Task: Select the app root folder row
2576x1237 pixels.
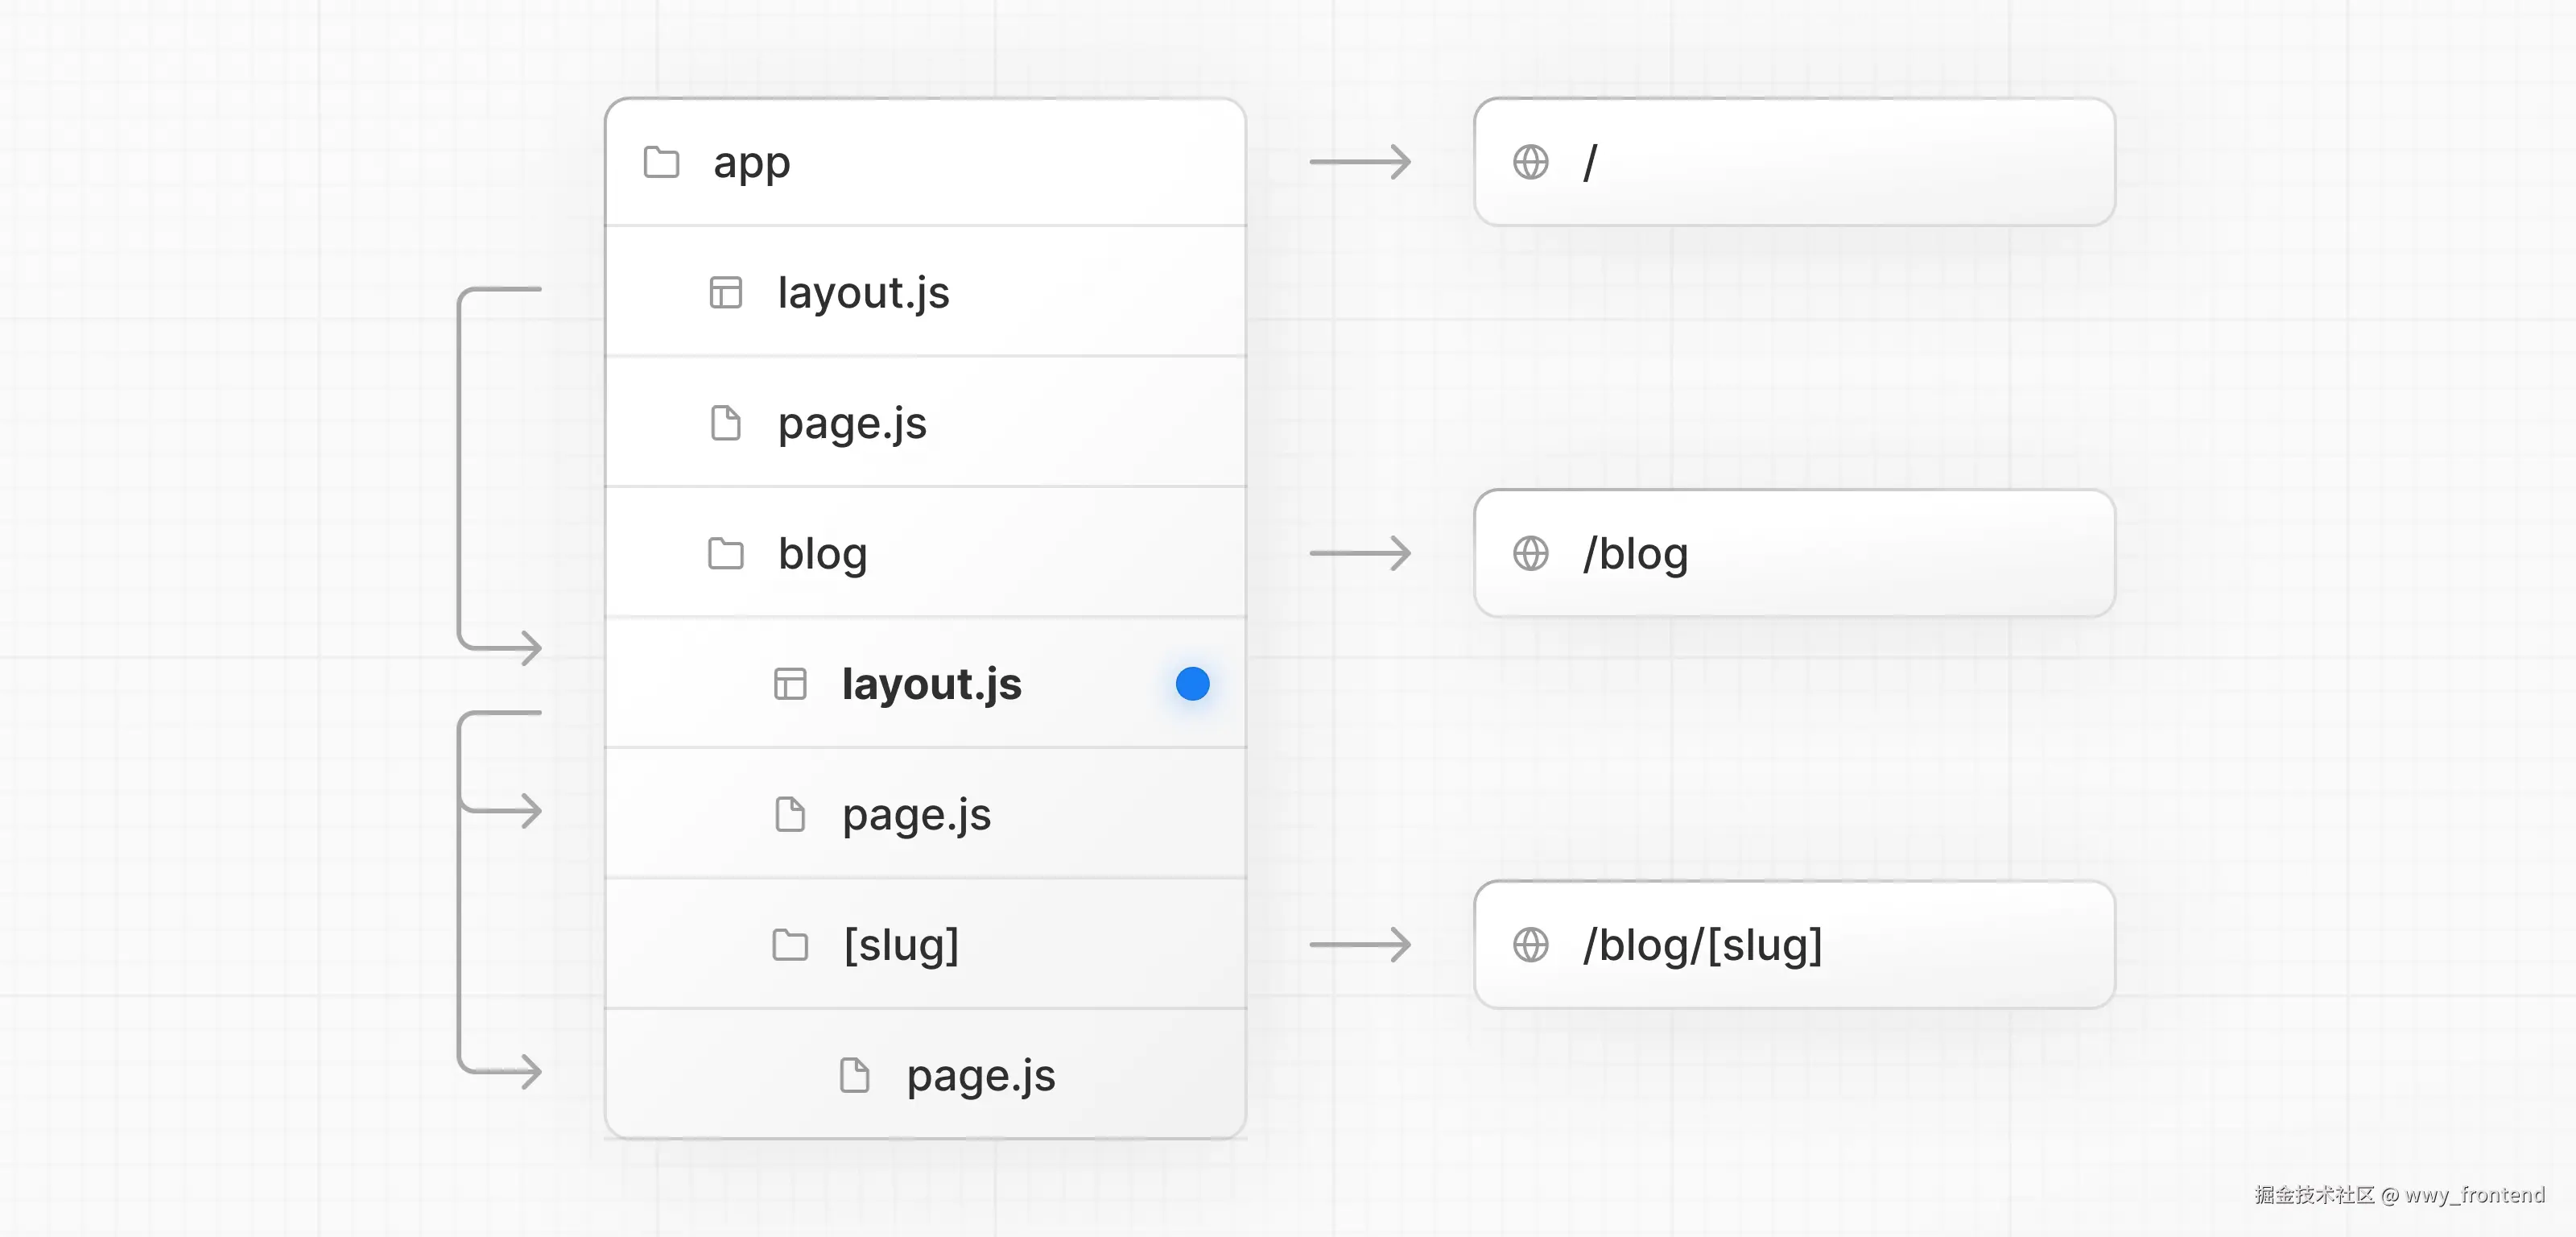Action: tap(925, 162)
